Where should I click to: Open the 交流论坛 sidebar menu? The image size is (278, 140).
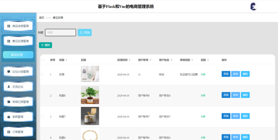pyautogui.click(x=18, y=87)
